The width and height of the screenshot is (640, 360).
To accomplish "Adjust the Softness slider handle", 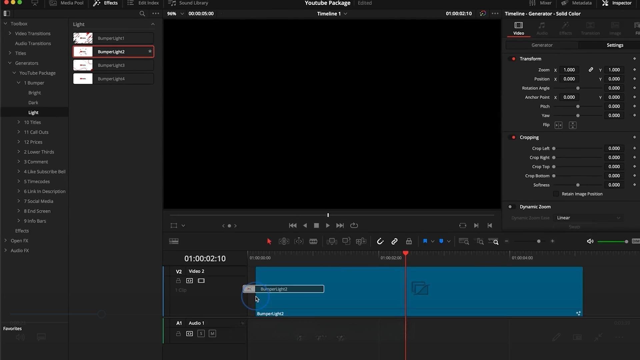I will tap(578, 185).
